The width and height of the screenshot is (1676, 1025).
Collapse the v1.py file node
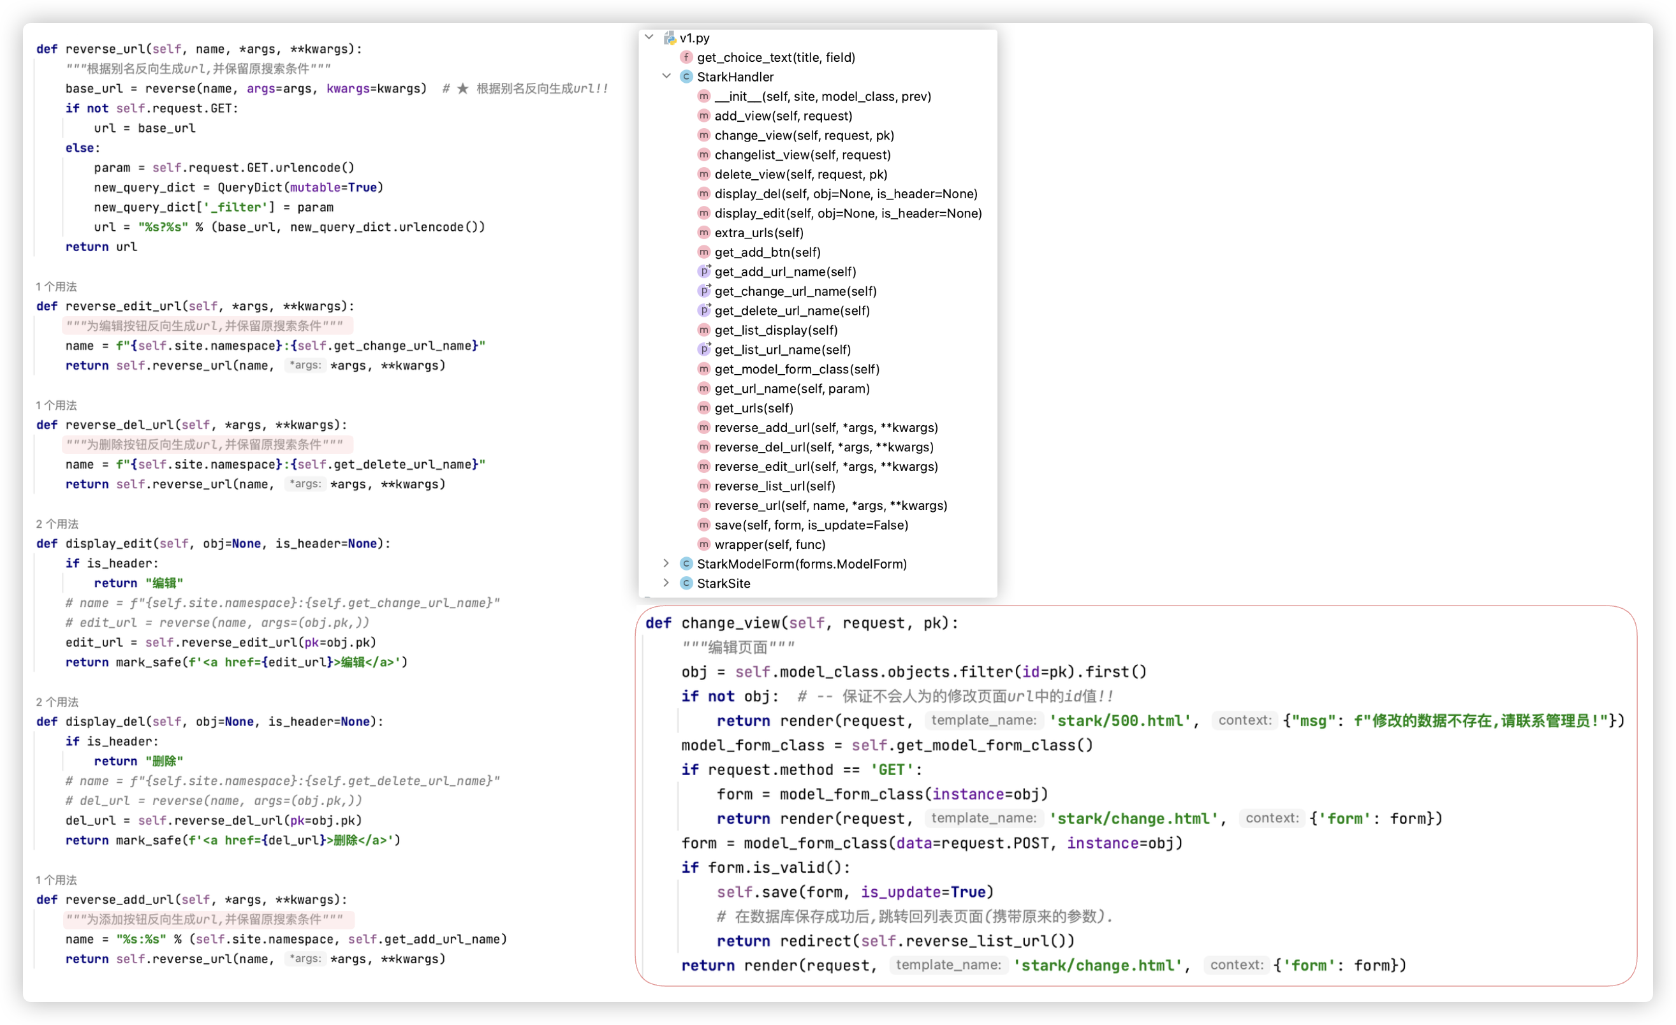(650, 38)
